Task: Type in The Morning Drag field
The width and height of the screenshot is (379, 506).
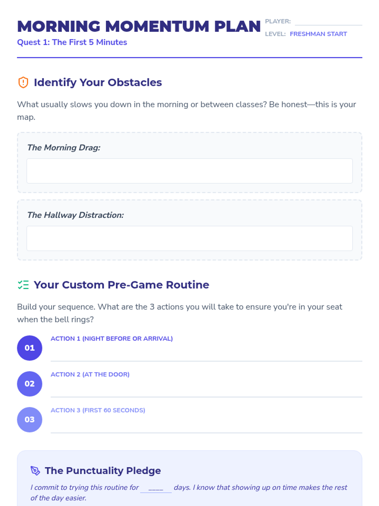Action: click(x=189, y=171)
